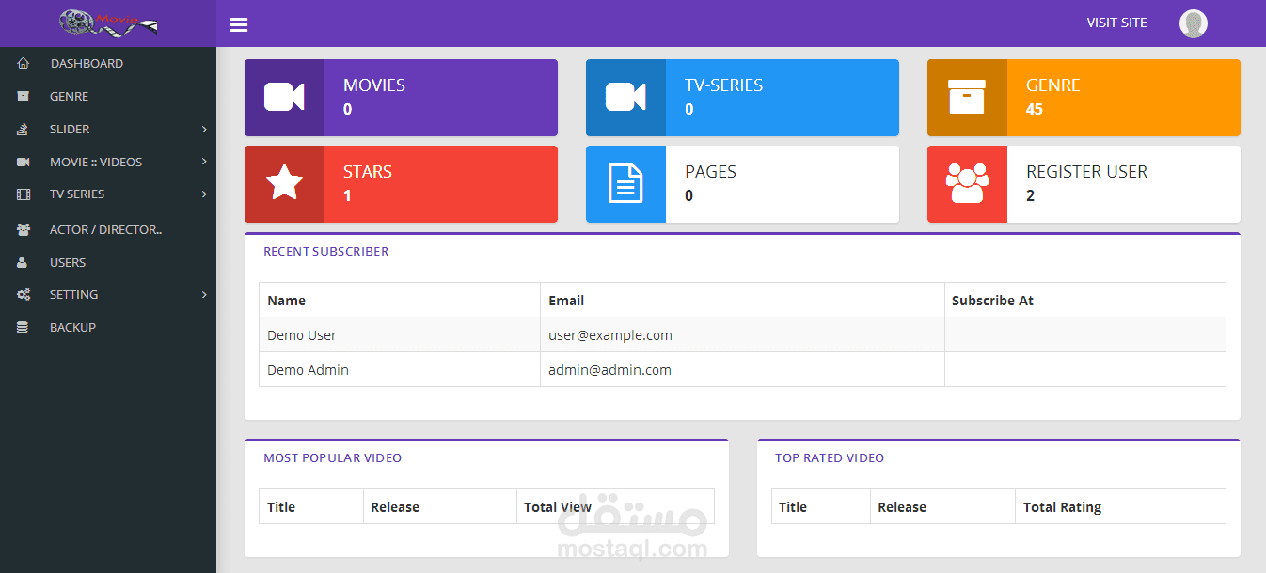Open the TV-Series stat card
The image size is (1266, 573).
pos(742,98)
